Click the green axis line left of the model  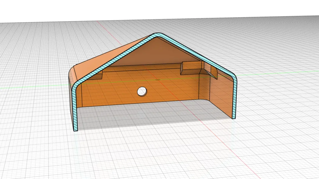31,86
